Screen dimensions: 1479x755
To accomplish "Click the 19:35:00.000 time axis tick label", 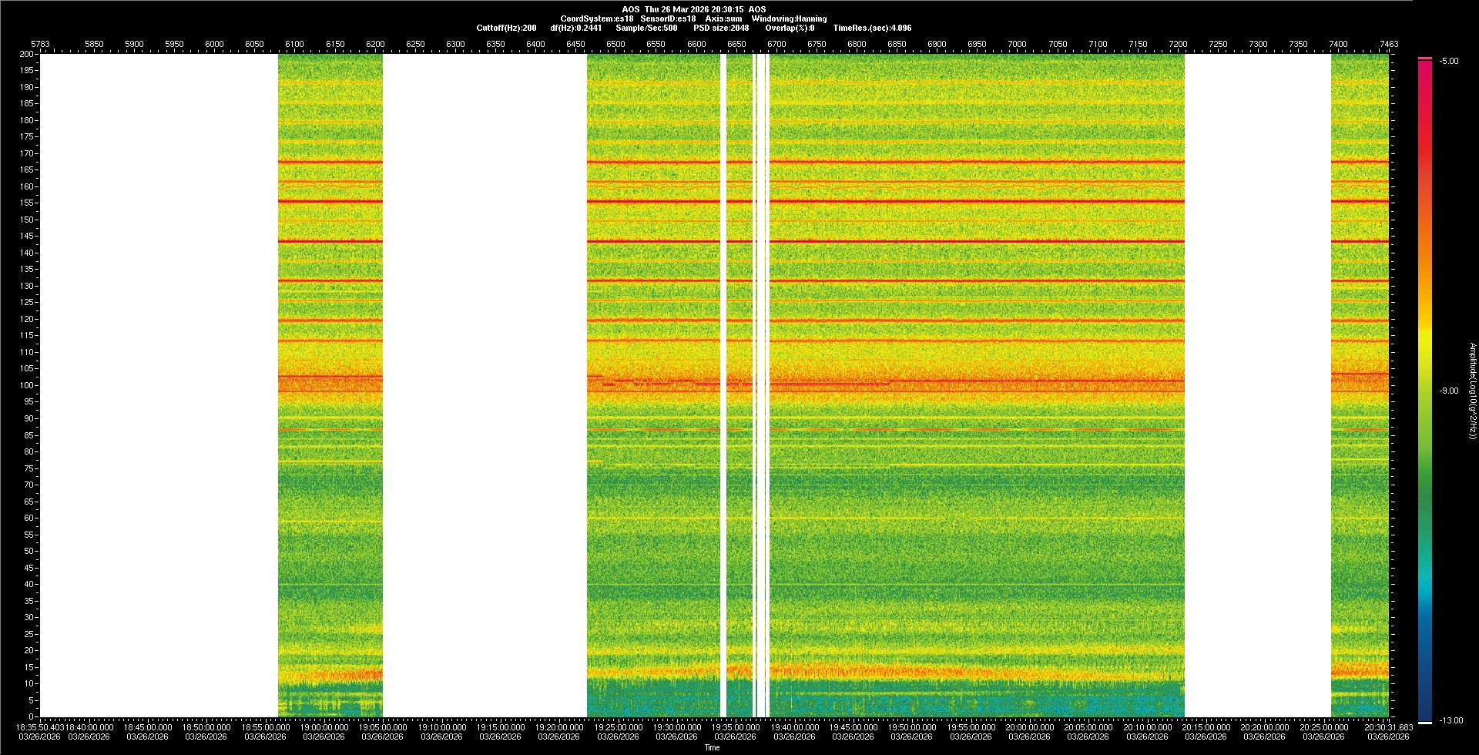I will (735, 727).
